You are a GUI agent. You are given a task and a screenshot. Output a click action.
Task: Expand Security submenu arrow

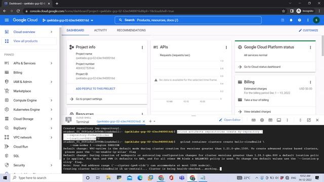pyautogui.click(x=52, y=165)
